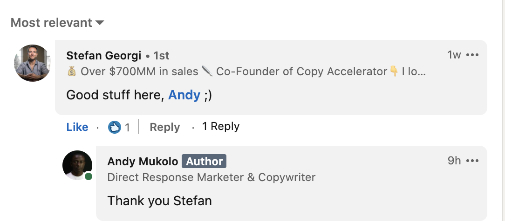
Task: Follow the blue Andy mention link
Action: click(184, 95)
